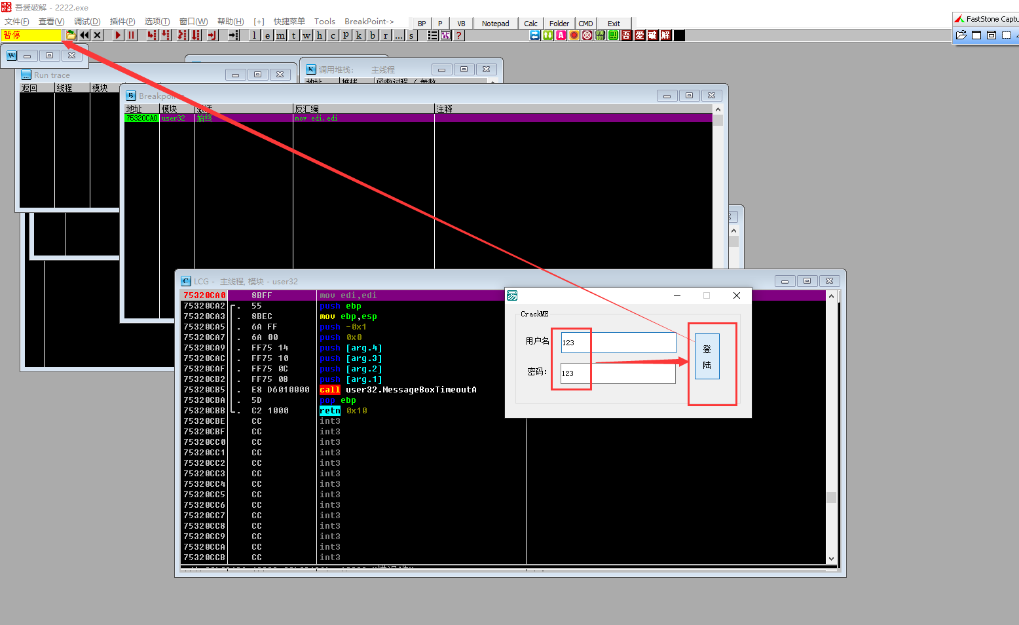Image resolution: width=1019 pixels, height=625 pixels.
Task: Click the blue swap arrows plugin icon
Action: click(535, 35)
